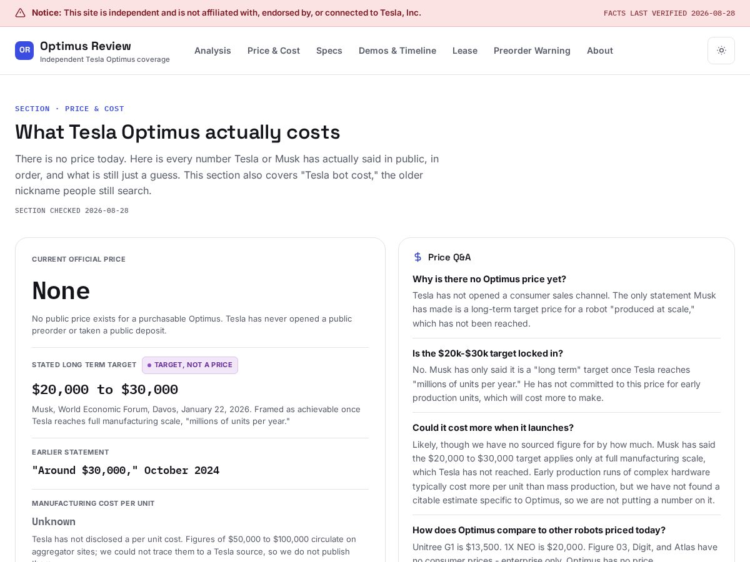Viewport: 750px width, 562px height.
Task: Click the Musk Davos January 22, 2026 source line
Action: (196, 415)
